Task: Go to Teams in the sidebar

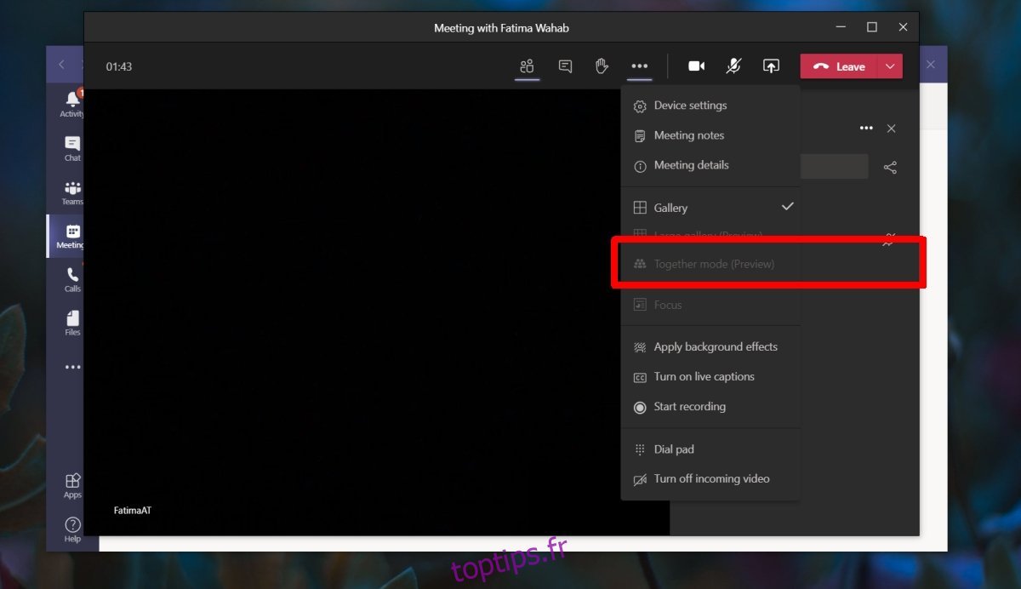Action: coord(72,192)
